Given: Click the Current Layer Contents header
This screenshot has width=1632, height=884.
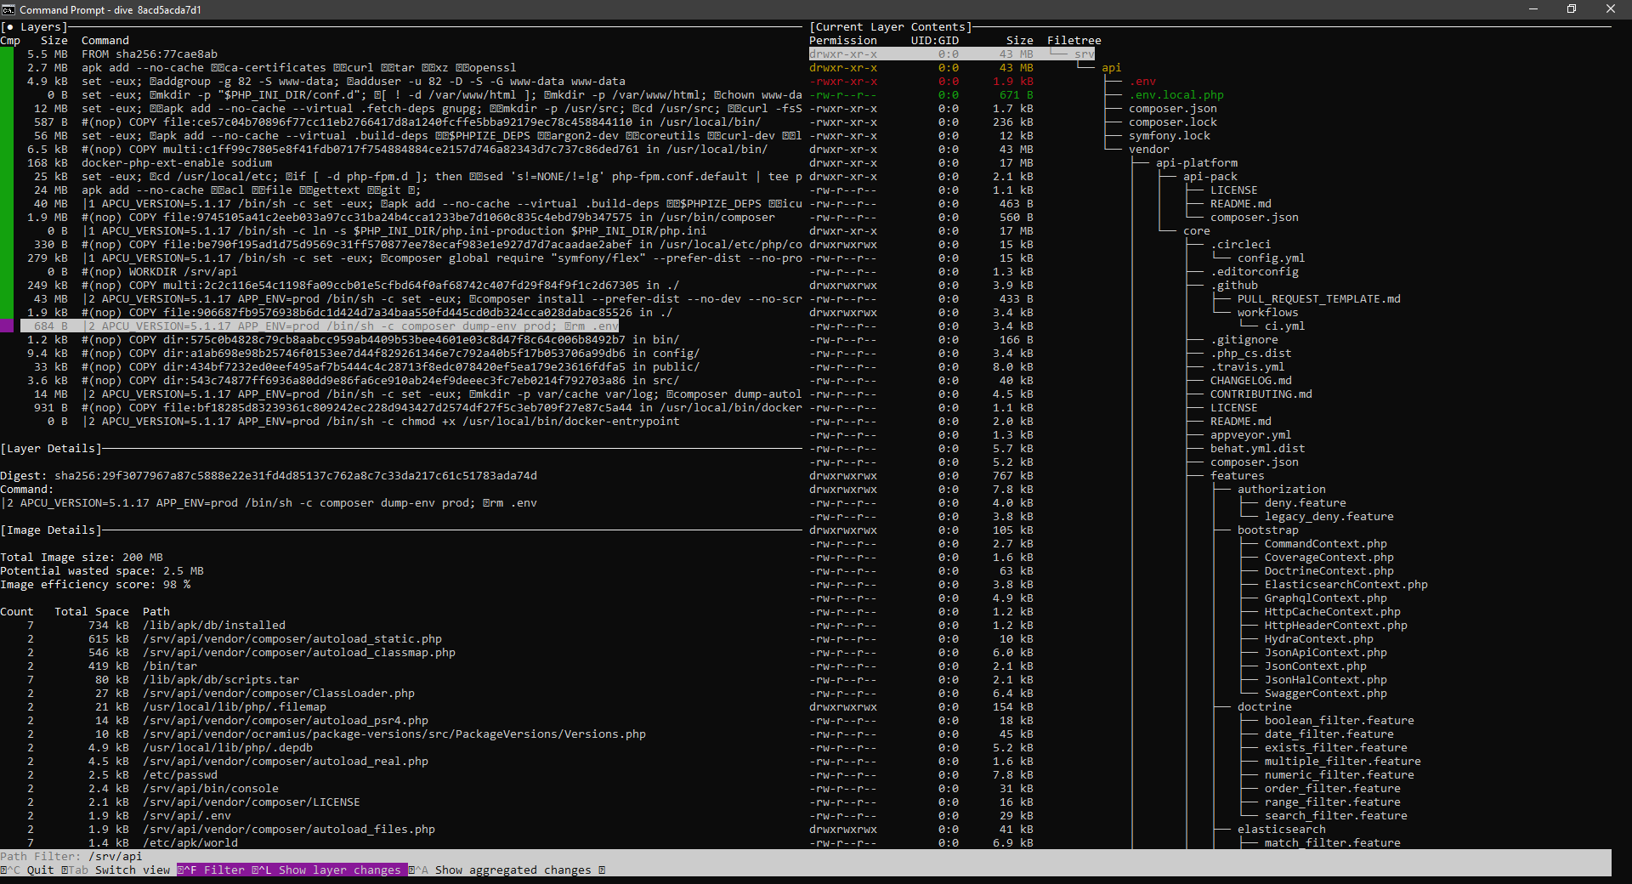Looking at the screenshot, I should coord(892,26).
